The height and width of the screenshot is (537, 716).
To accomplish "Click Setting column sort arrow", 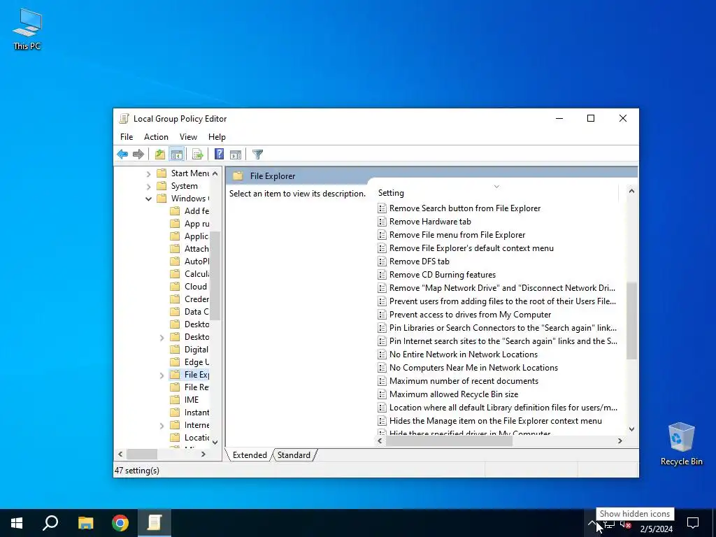I will 497,186.
